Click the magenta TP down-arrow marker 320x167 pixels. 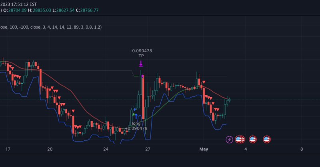coord(141,63)
